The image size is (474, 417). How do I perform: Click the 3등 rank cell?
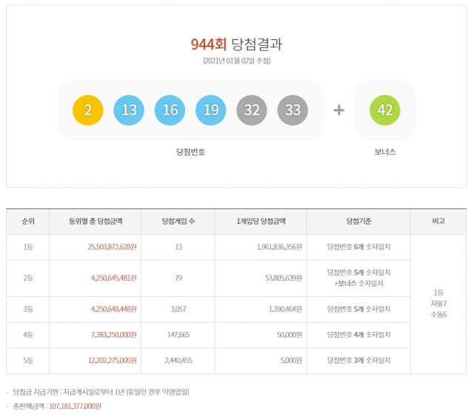(x=28, y=309)
